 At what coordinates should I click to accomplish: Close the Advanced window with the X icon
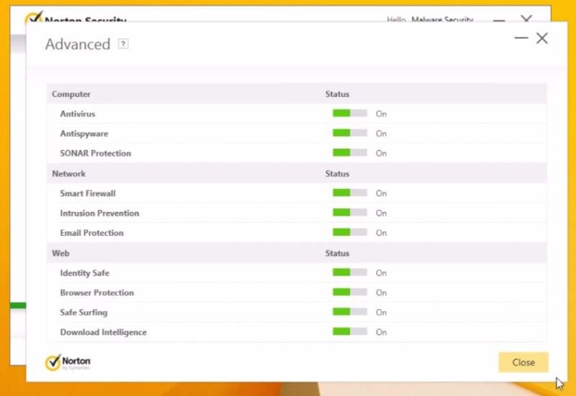[x=542, y=38]
